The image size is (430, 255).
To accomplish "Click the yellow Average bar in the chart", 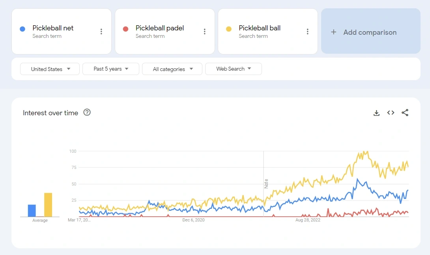I will click(48, 203).
